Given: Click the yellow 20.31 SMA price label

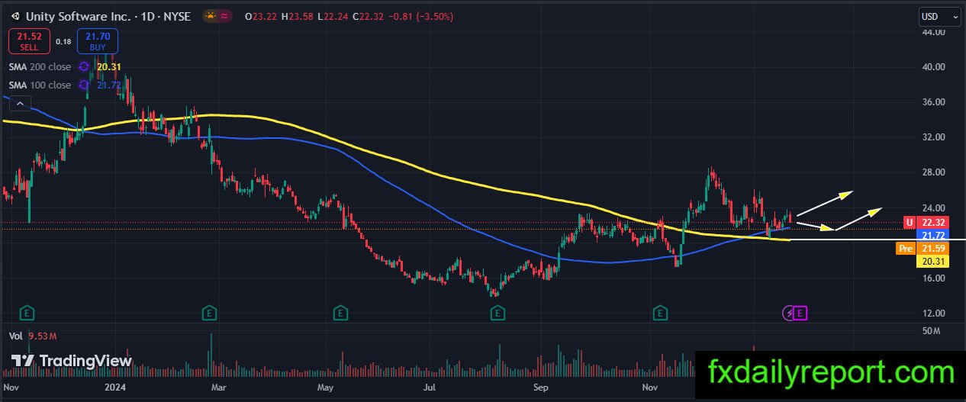Looking at the screenshot, I should coord(934,262).
